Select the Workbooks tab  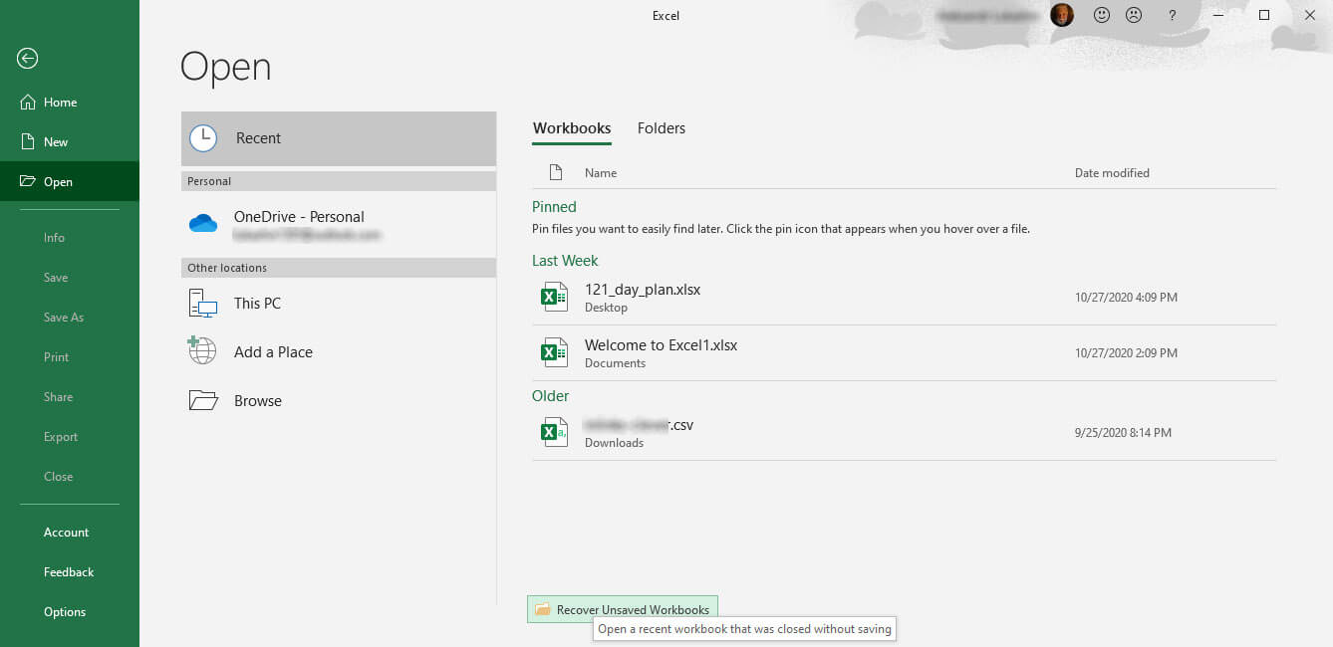[x=572, y=128]
